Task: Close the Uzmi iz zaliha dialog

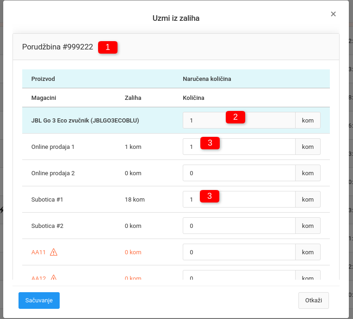Action: tap(333, 14)
